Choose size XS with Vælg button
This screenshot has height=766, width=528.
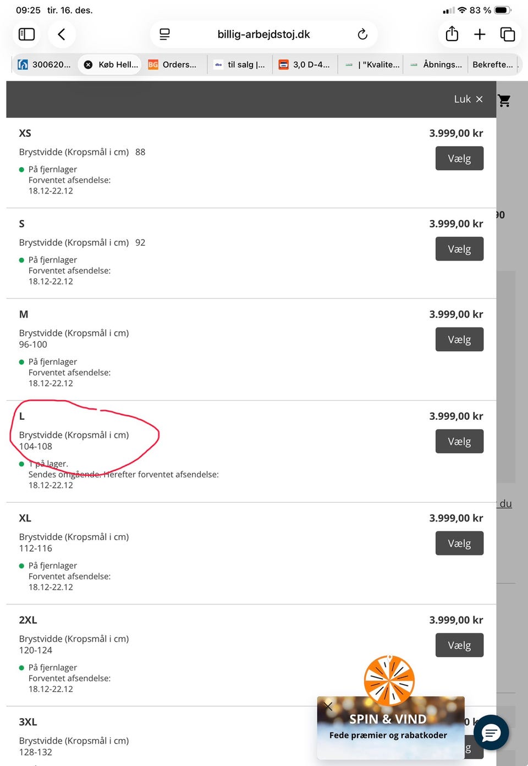click(x=459, y=158)
